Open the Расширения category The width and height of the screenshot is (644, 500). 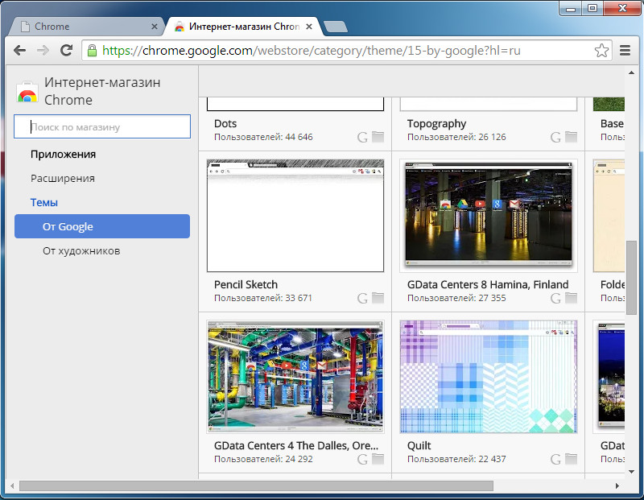63,178
